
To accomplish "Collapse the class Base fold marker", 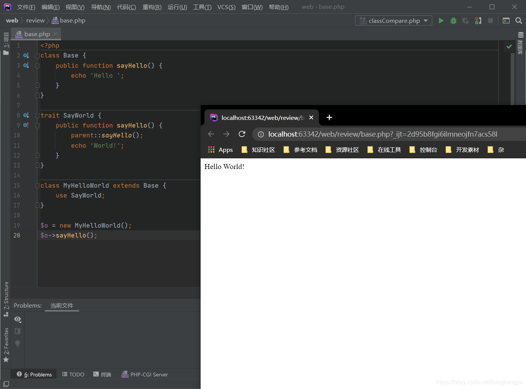I will (37, 56).
